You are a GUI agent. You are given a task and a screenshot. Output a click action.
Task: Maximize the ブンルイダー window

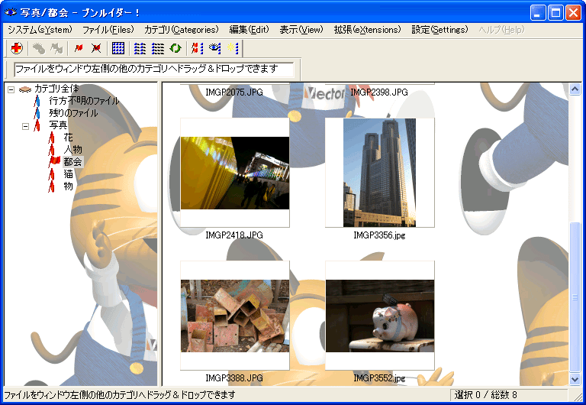click(555, 13)
